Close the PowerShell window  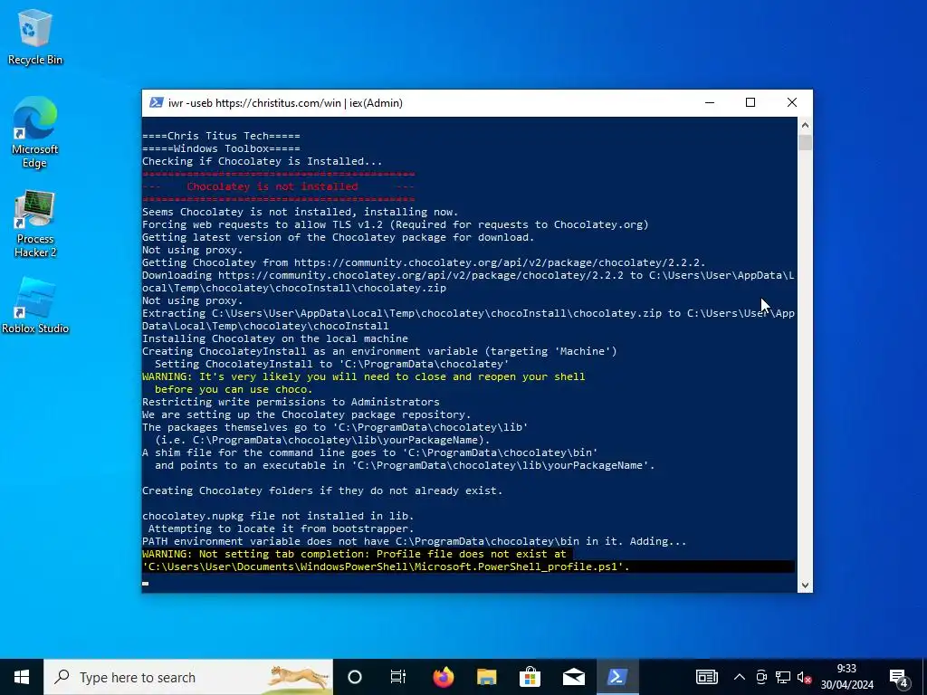[x=791, y=103]
